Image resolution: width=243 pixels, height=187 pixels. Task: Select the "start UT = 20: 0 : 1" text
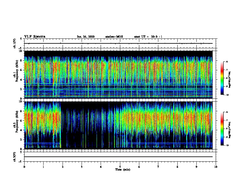pyautogui.click(x=148, y=37)
